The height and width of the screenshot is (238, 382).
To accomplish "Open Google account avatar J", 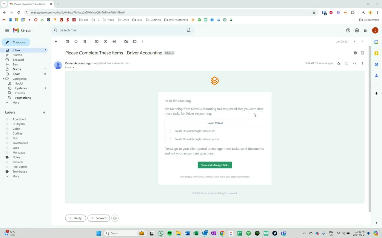I will click(375, 30).
